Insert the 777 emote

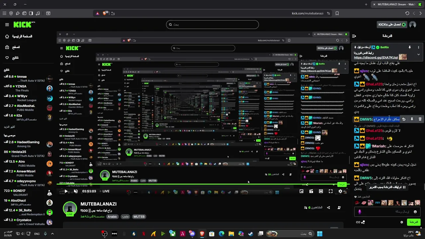[x=377, y=202]
